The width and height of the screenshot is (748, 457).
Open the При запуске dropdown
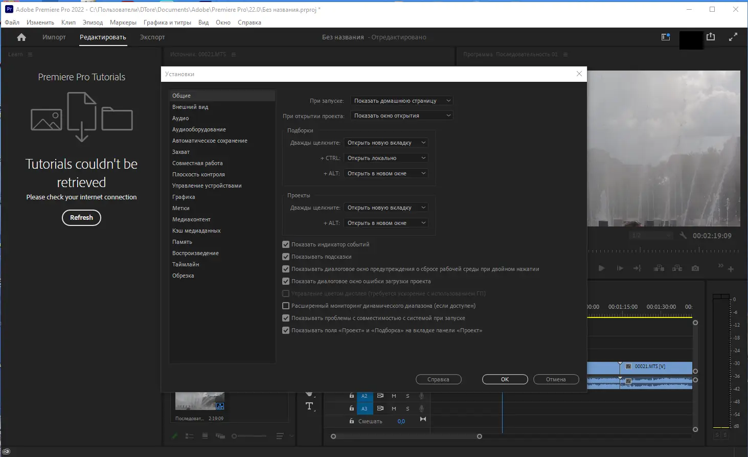pos(402,101)
